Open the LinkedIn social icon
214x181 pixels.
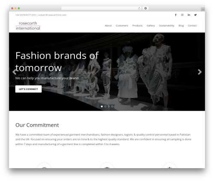(189, 15)
